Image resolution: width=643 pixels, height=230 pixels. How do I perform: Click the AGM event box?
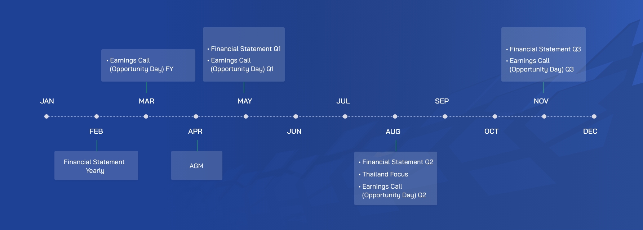(x=197, y=166)
